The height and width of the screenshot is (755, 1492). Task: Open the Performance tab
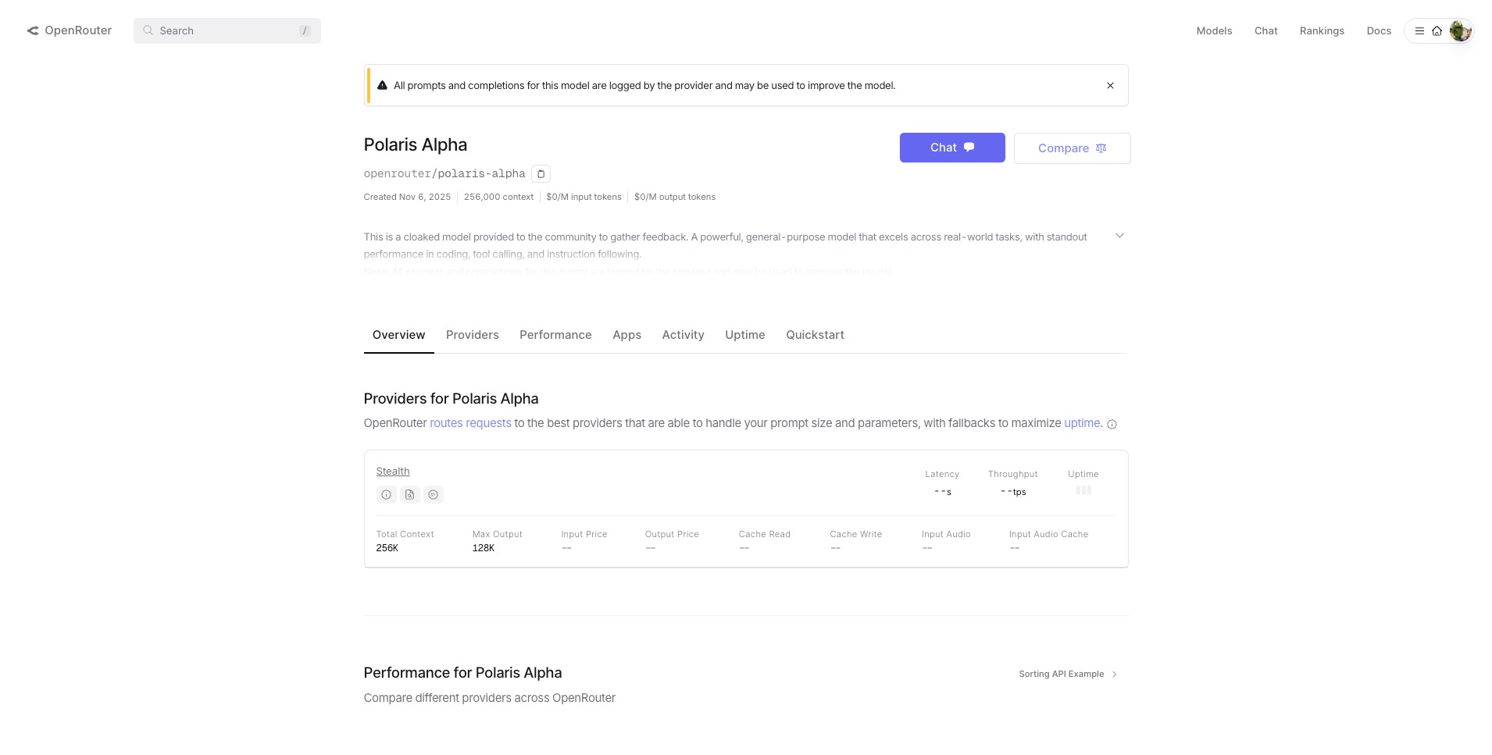point(555,335)
